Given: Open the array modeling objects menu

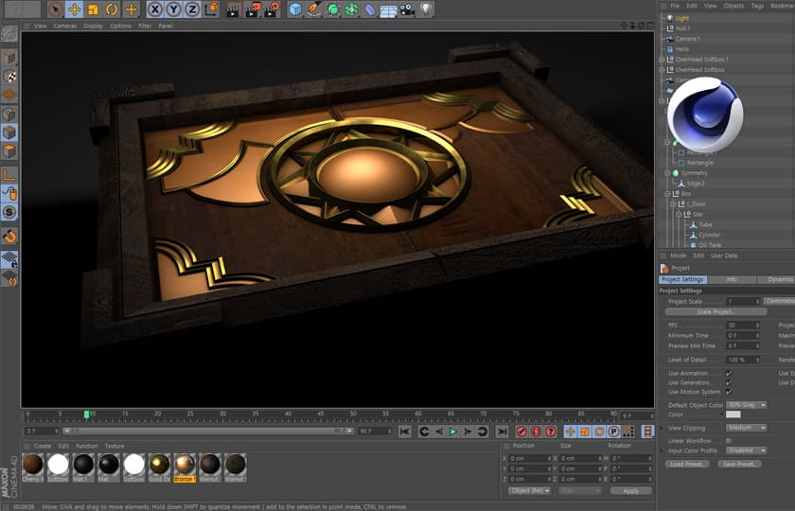Looking at the screenshot, I should (351, 9).
